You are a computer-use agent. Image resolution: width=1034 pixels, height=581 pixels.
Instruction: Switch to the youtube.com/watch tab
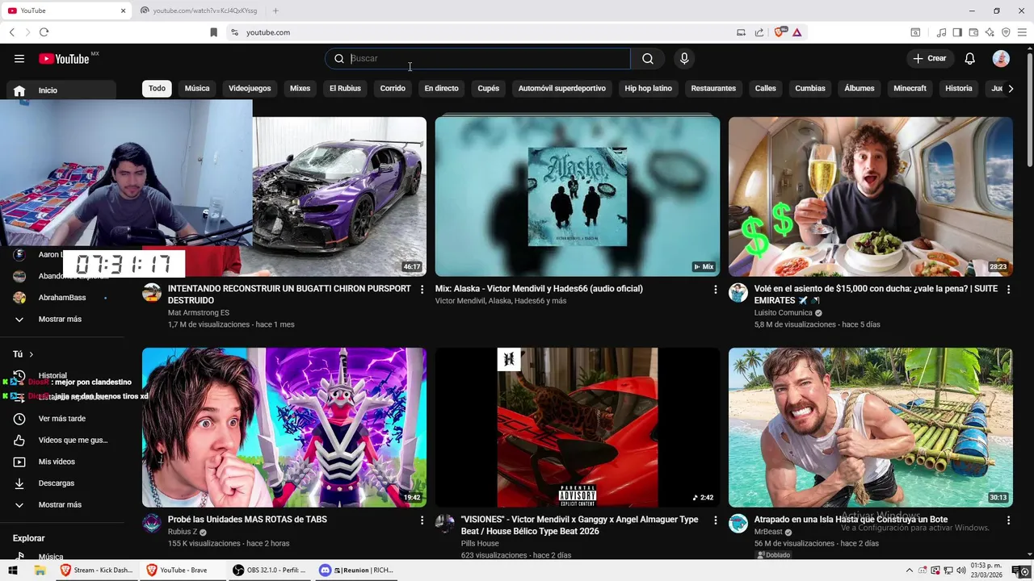[200, 10]
